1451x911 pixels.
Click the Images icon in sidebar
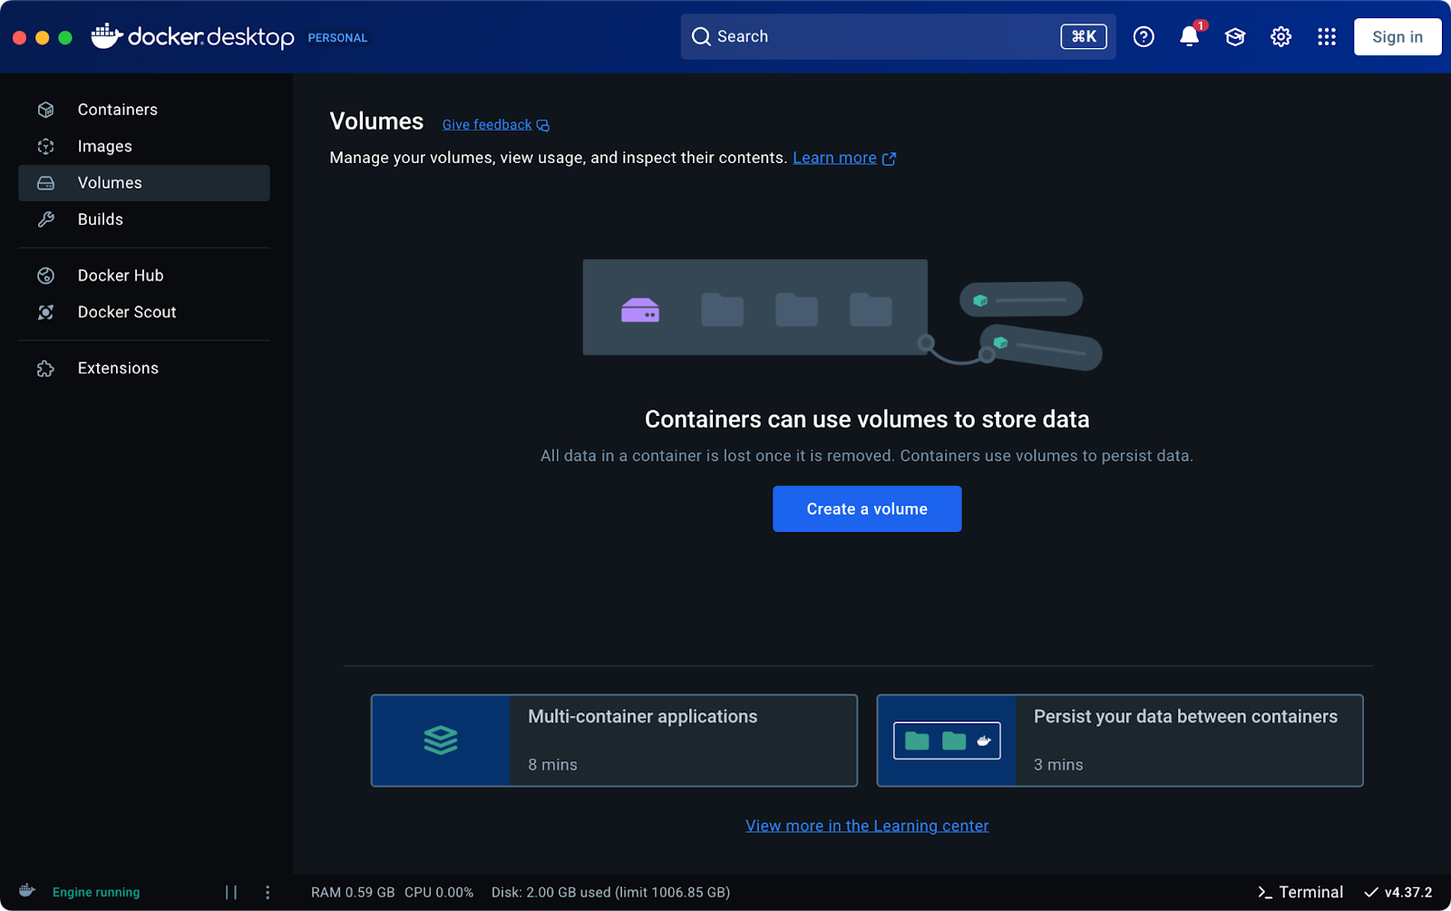46,147
